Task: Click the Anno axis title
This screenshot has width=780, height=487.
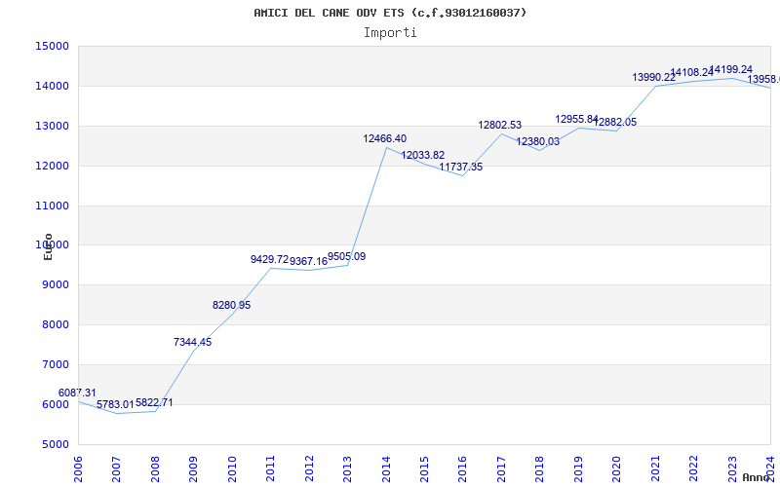Action: click(x=757, y=477)
